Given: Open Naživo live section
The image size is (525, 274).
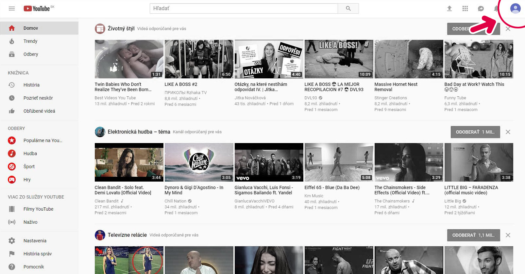Looking at the screenshot, I should 39,222.
